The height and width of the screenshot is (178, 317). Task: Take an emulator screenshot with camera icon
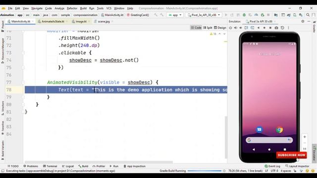pos(276,28)
